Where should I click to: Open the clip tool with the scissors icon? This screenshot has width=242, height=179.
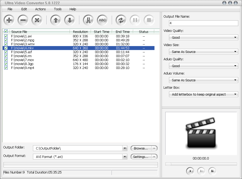(x=88, y=20)
